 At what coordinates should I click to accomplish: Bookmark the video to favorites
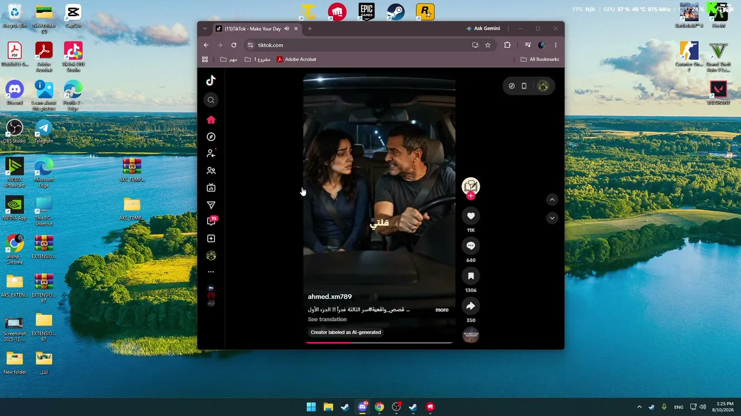471,276
